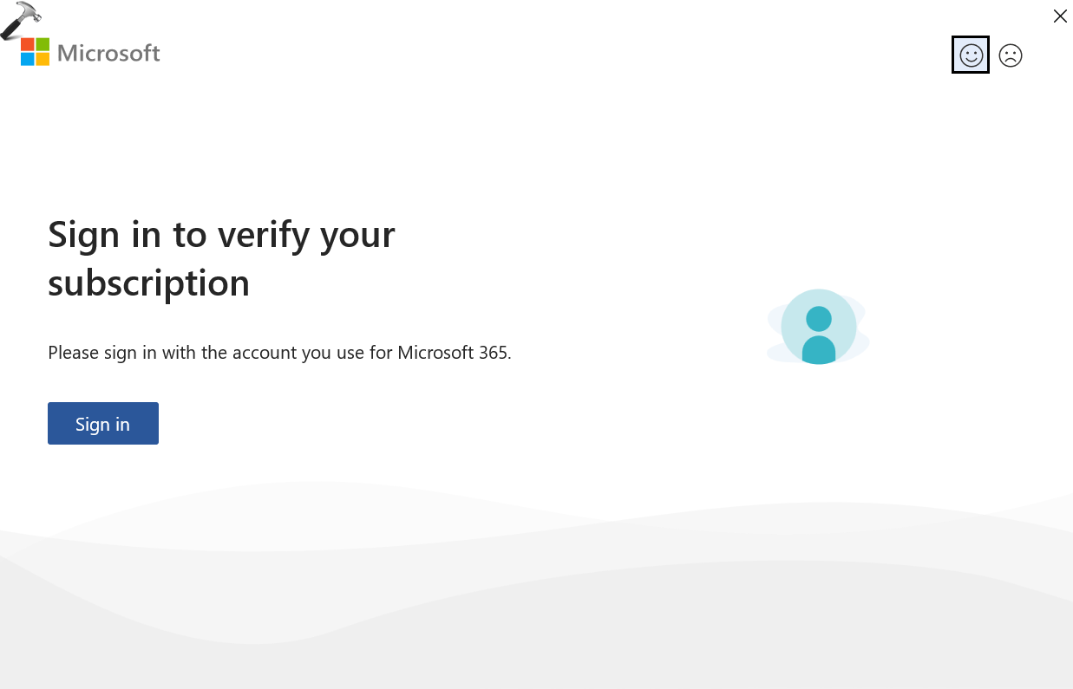Screen dimensions: 1073x689
Task: Click the "Sign in to verify your" heading line
Action: click(x=221, y=234)
